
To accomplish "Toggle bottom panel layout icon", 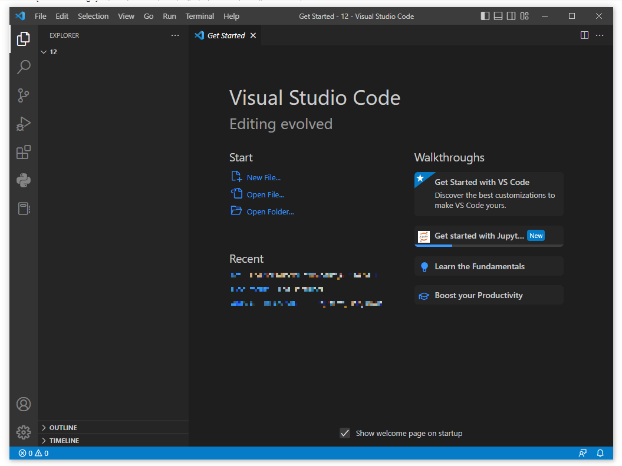I will coord(498,16).
